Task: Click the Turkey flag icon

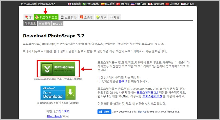Action: 118,4
